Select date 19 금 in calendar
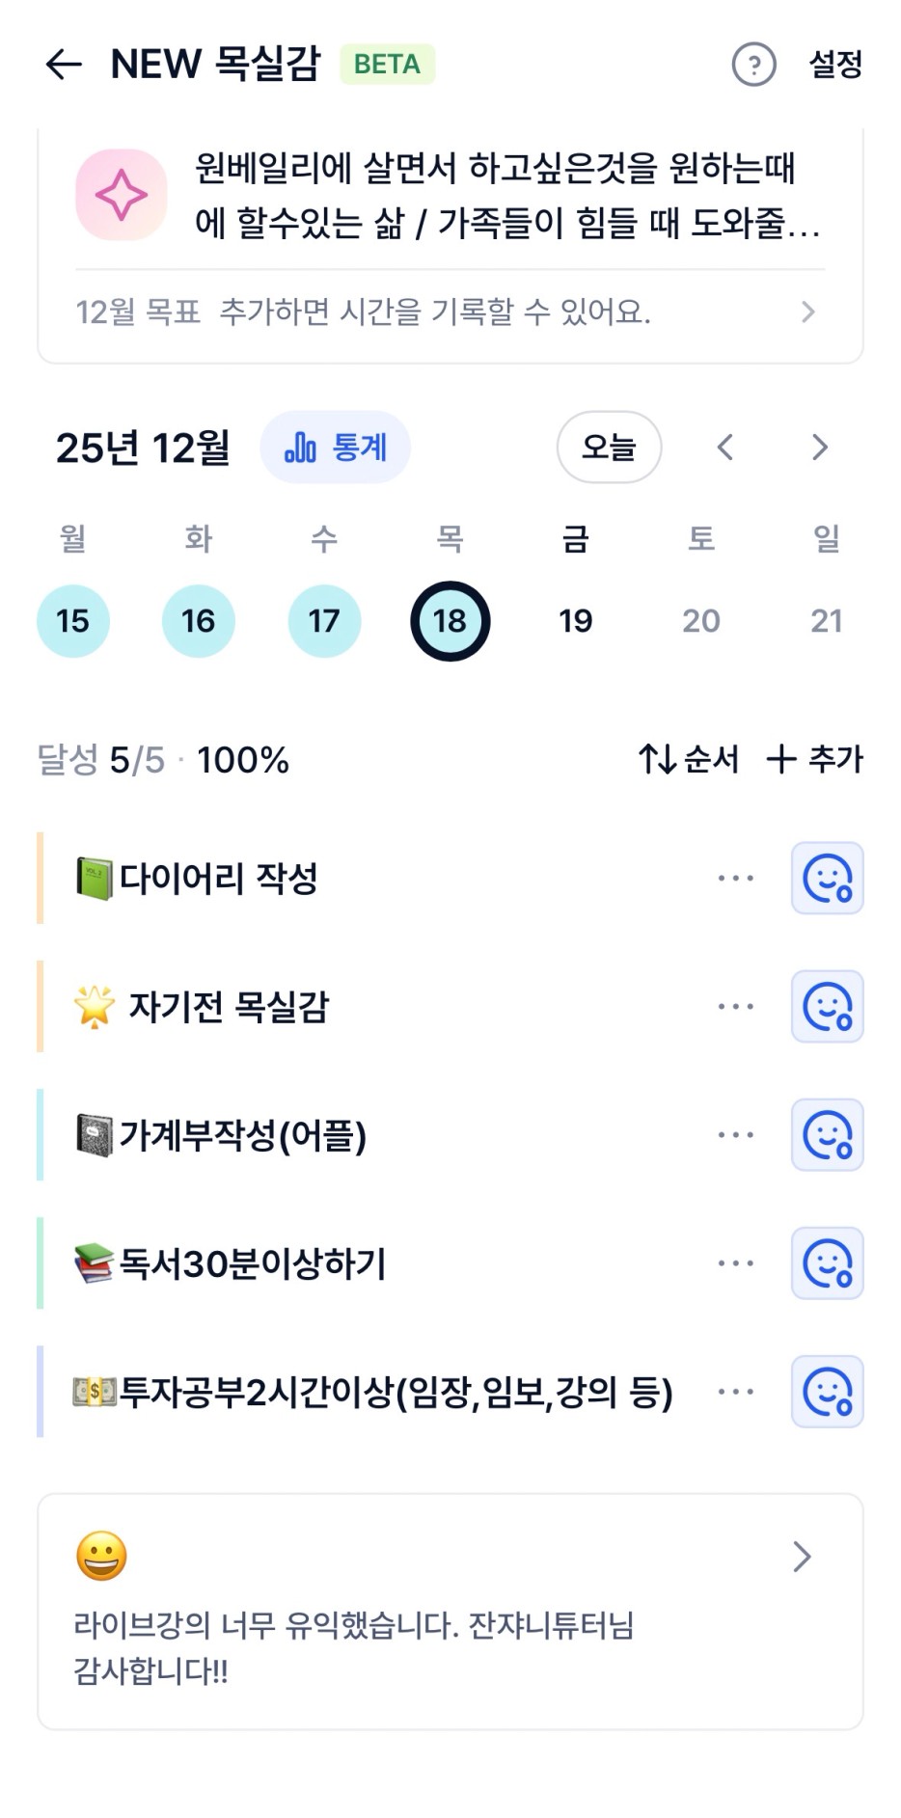901x1818 pixels. [575, 620]
